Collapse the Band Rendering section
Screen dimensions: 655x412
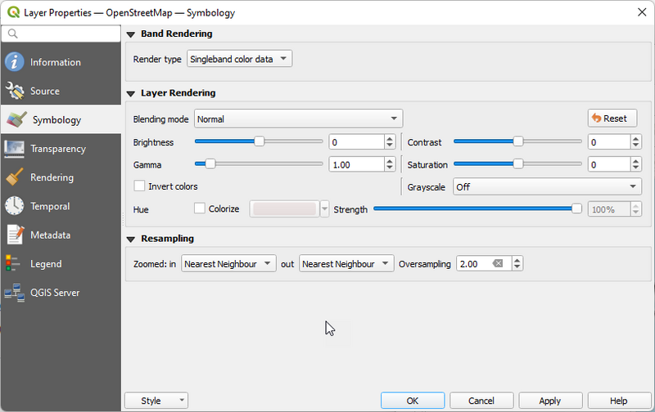pos(131,34)
